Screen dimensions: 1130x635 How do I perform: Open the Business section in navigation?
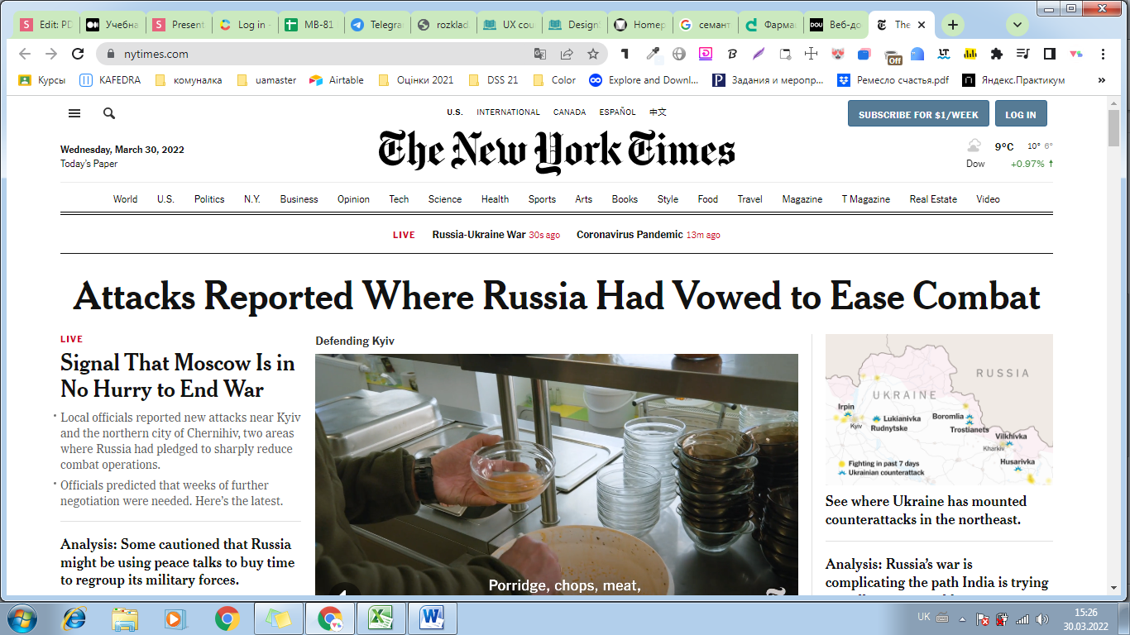click(x=299, y=199)
